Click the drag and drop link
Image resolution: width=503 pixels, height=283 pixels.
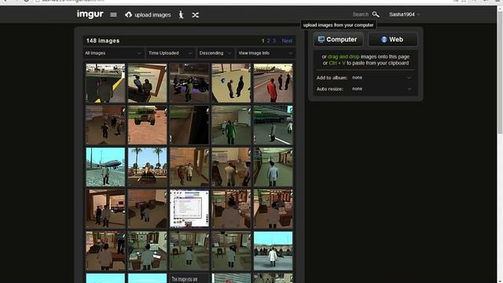tap(343, 57)
